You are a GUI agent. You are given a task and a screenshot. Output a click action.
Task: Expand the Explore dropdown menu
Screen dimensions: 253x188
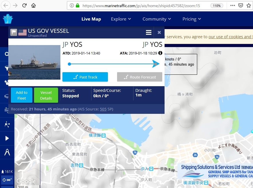tap(121, 19)
